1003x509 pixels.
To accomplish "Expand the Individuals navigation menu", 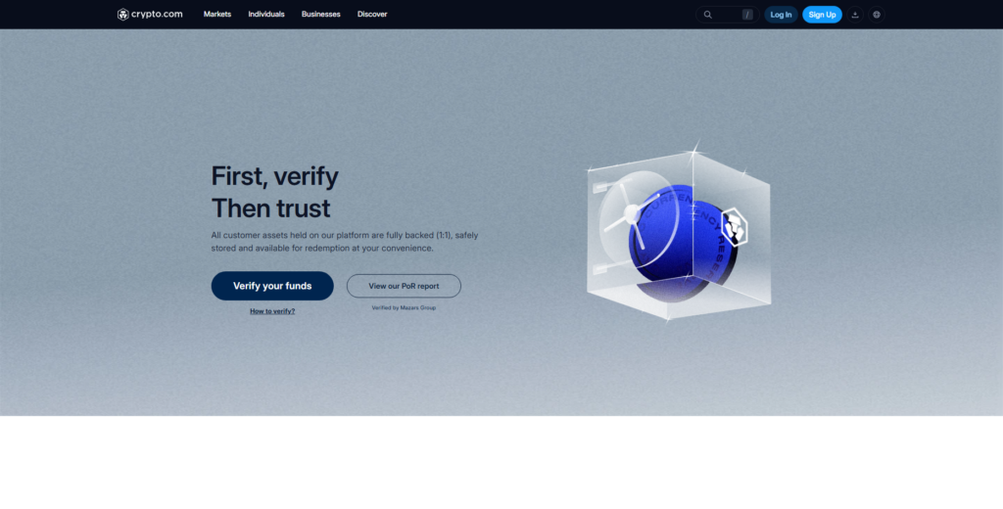I will (266, 15).
